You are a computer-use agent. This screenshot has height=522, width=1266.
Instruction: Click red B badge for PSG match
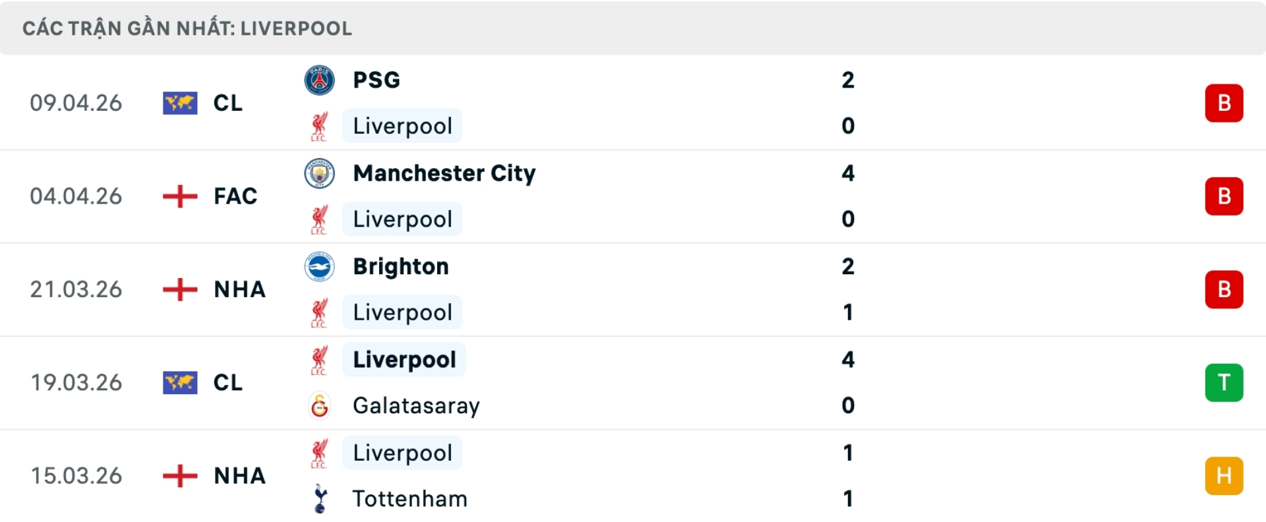click(x=1224, y=103)
